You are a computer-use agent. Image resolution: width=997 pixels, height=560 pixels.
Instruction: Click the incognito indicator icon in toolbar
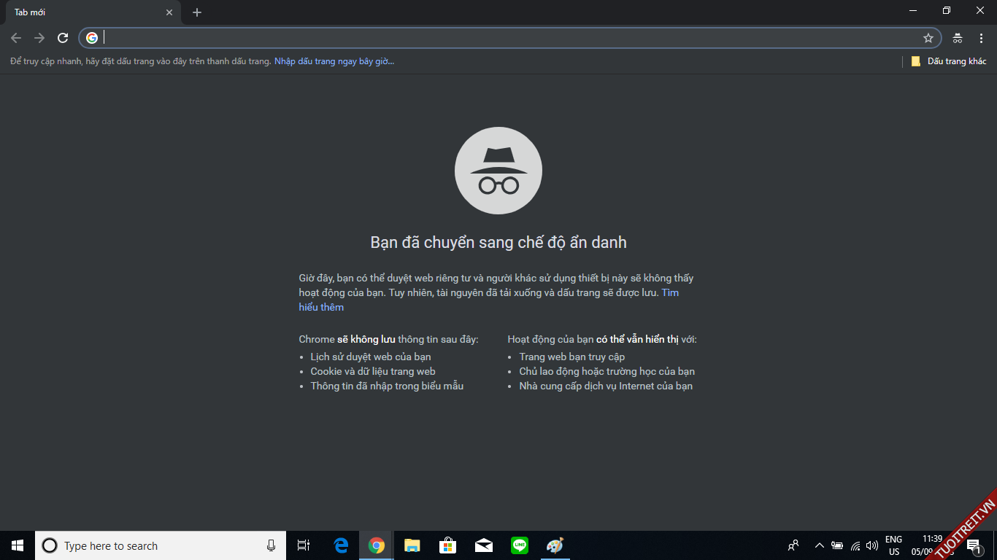[x=958, y=38]
